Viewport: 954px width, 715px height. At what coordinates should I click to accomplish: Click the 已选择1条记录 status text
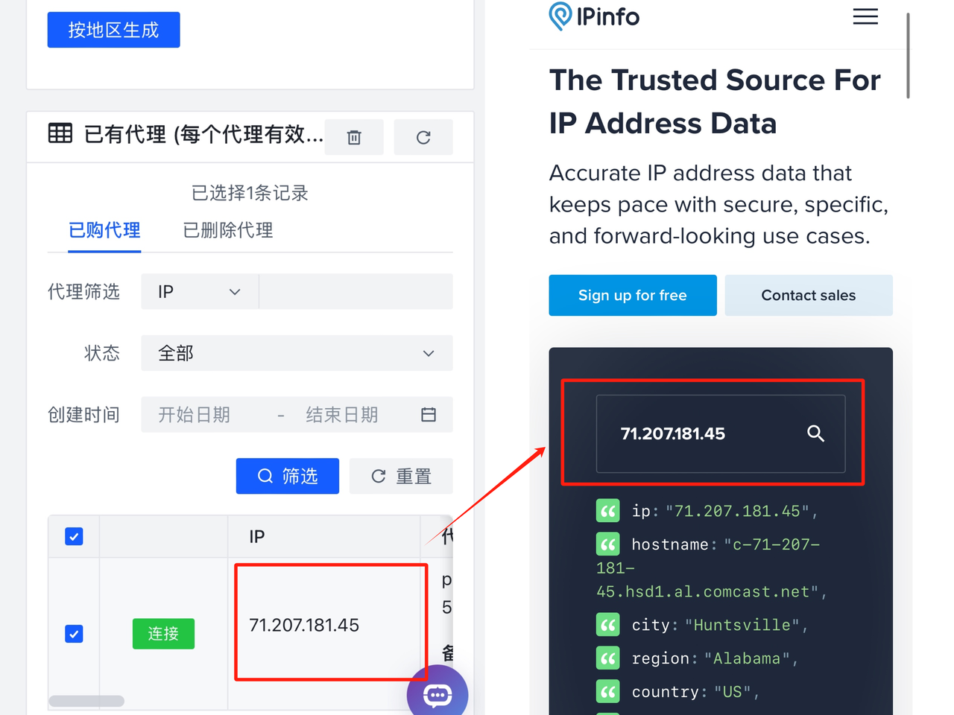coord(250,193)
